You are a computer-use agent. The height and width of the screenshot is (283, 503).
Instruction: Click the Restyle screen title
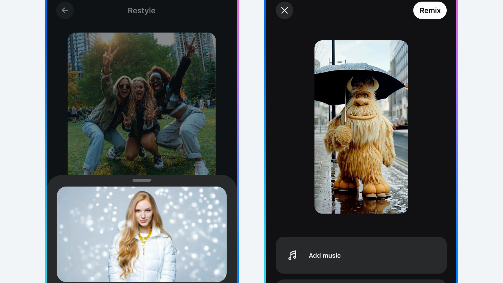[x=141, y=10]
